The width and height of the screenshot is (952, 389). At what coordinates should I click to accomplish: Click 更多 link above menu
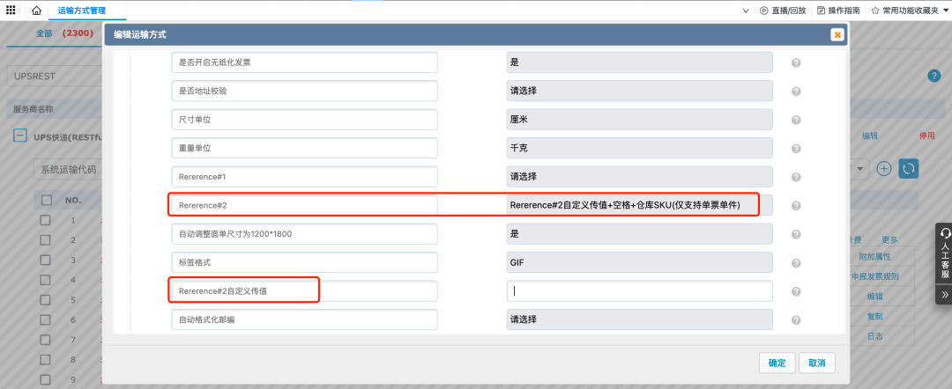(889, 240)
